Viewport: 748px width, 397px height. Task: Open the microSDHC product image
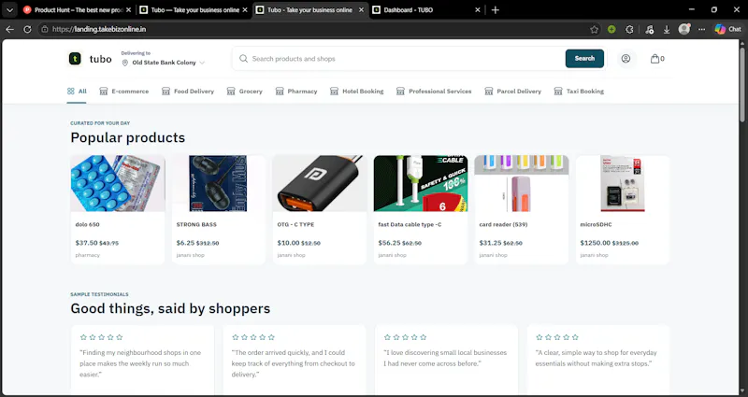click(623, 183)
